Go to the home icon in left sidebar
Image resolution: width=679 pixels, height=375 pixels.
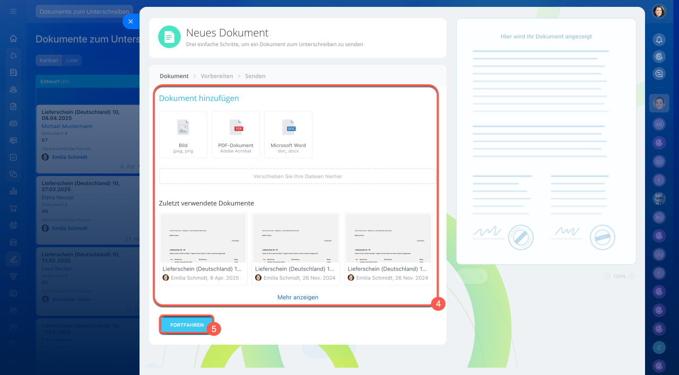(13, 38)
